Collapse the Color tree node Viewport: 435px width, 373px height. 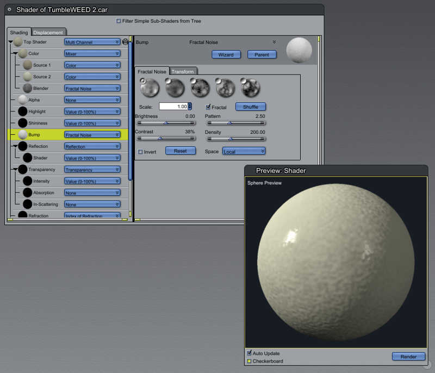point(15,53)
